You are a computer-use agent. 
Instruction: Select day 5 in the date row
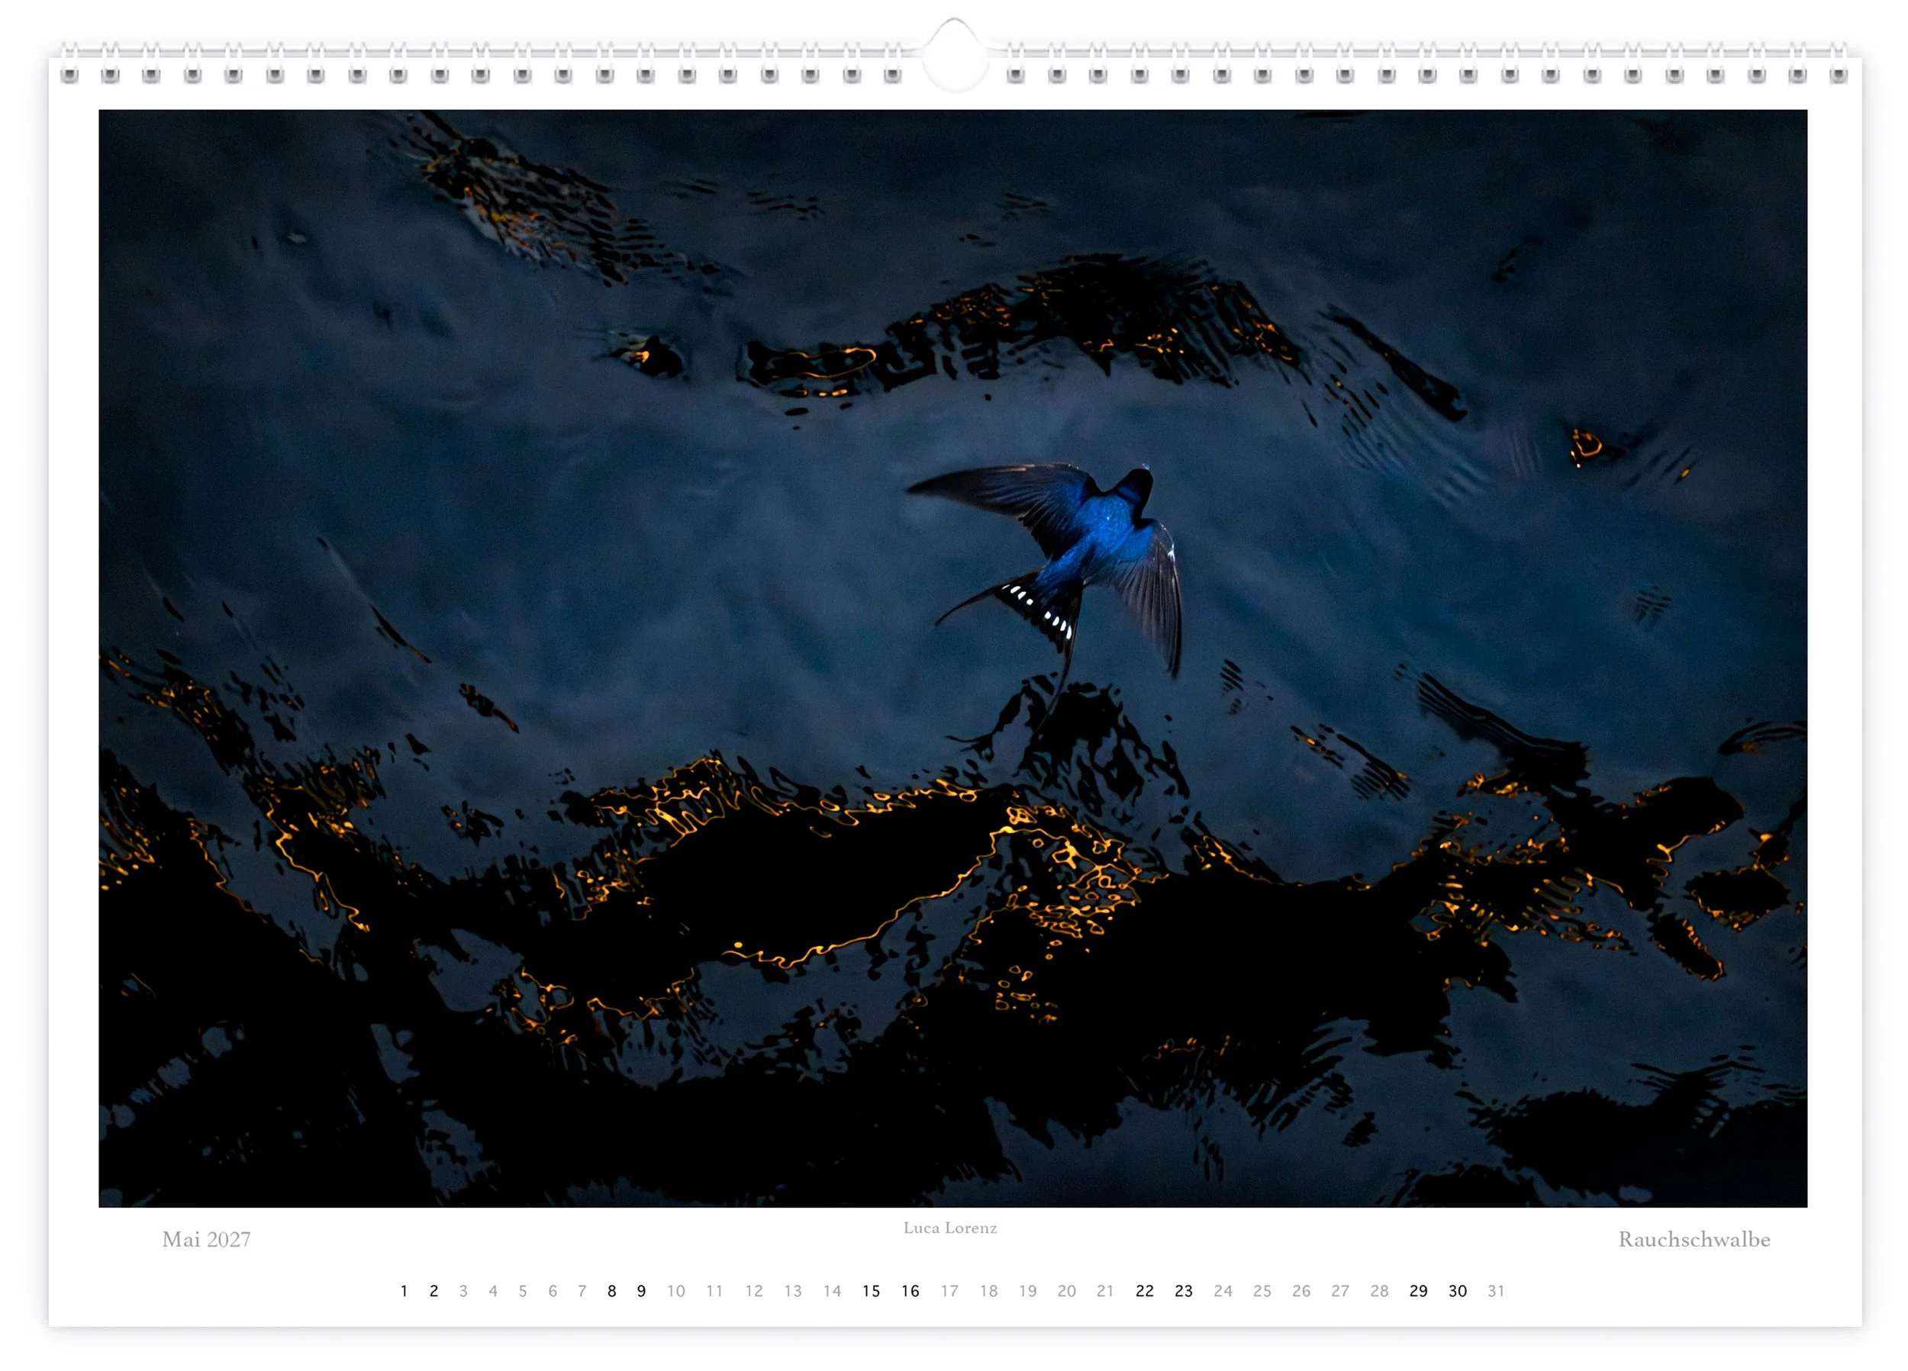click(523, 1290)
